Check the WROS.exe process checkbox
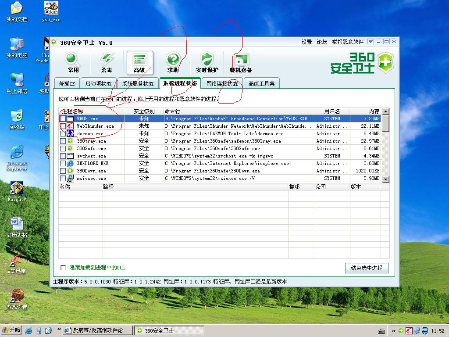The width and height of the screenshot is (449, 337). click(63, 118)
